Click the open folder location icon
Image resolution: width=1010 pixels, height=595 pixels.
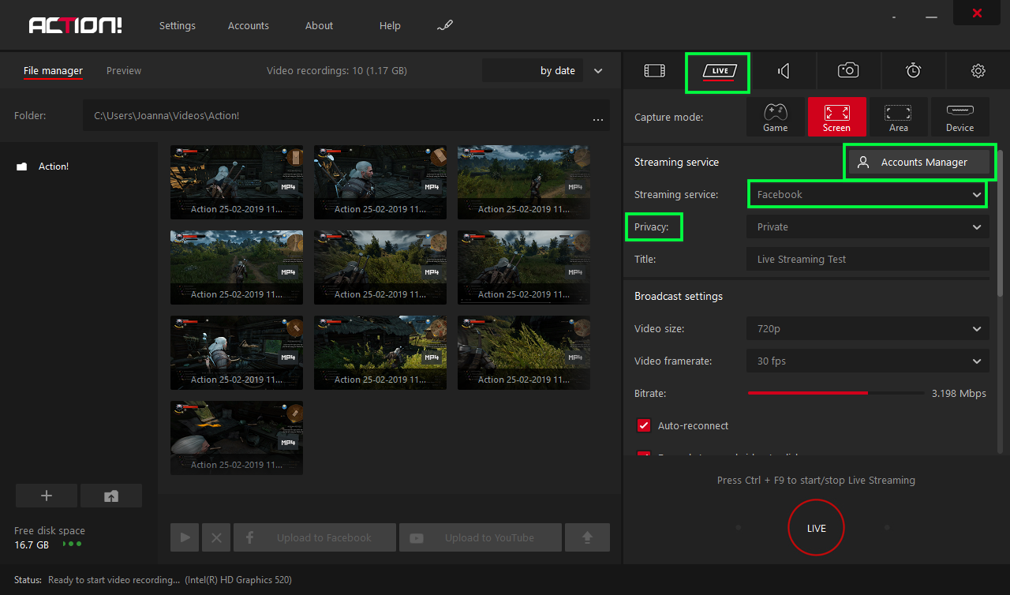tap(111, 496)
